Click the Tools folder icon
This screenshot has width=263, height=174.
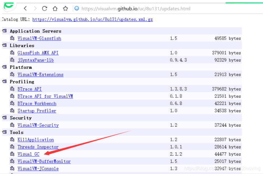(5, 132)
